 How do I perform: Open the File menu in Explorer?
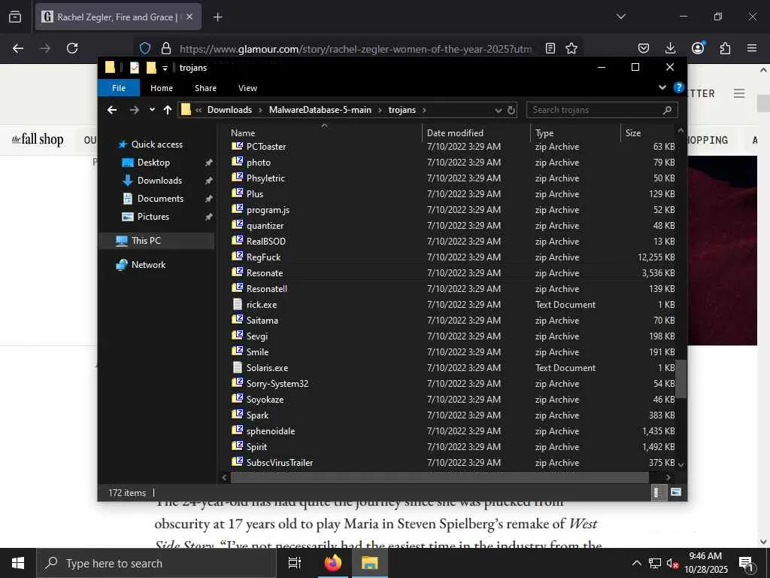coord(119,88)
